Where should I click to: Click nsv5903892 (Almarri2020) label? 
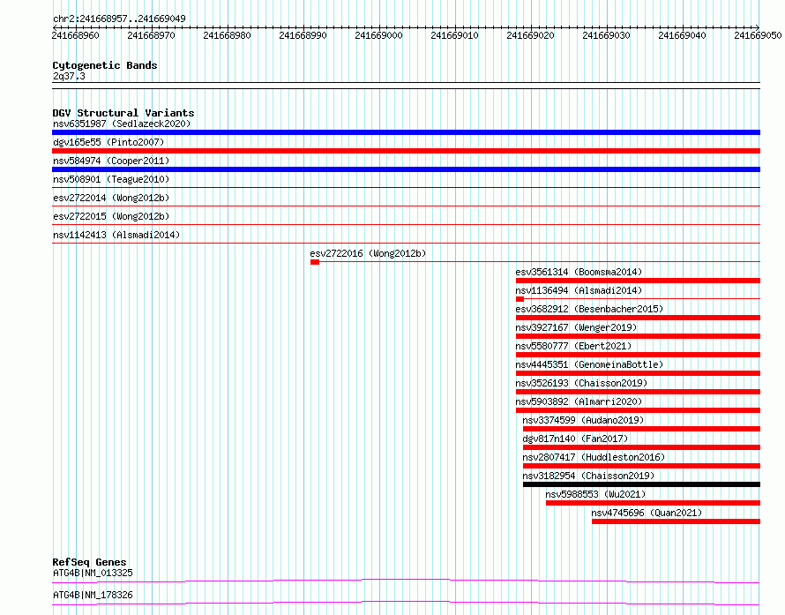click(x=579, y=401)
